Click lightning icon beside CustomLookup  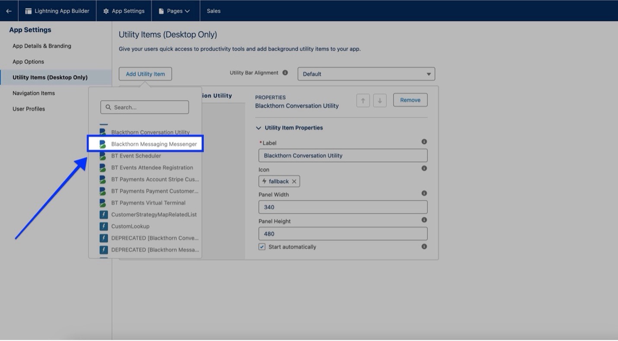[x=104, y=226]
